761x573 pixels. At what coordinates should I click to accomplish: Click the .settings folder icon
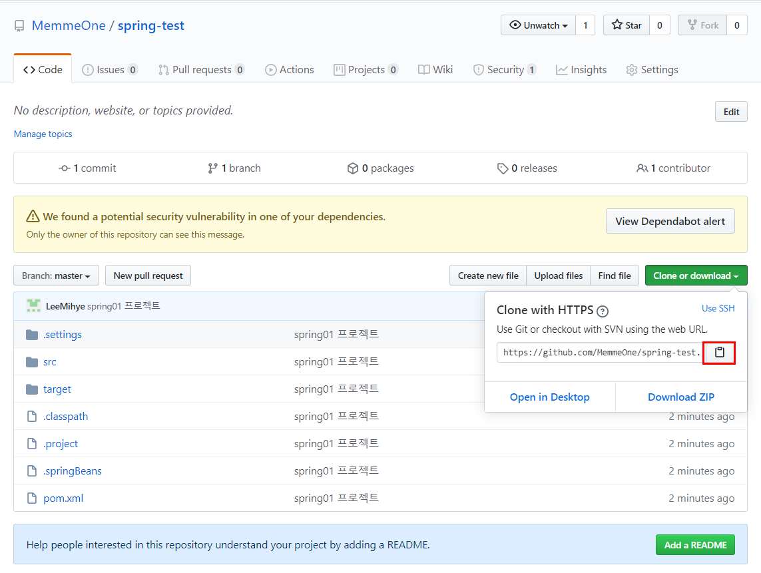[x=32, y=335]
